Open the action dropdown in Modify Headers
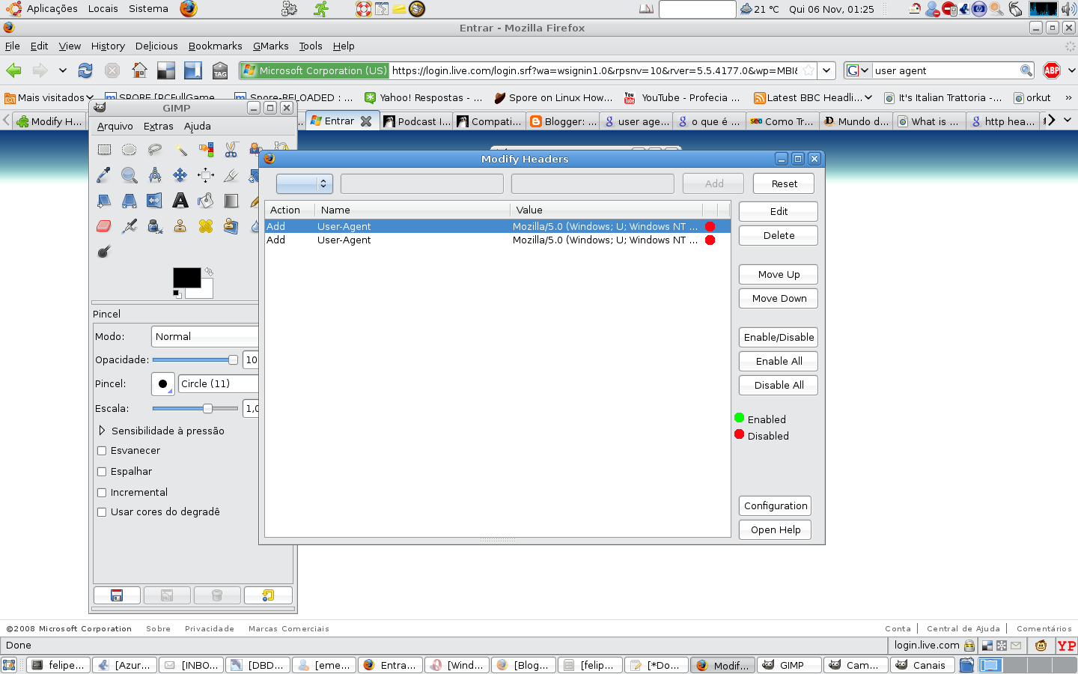The image size is (1078, 674). (304, 183)
